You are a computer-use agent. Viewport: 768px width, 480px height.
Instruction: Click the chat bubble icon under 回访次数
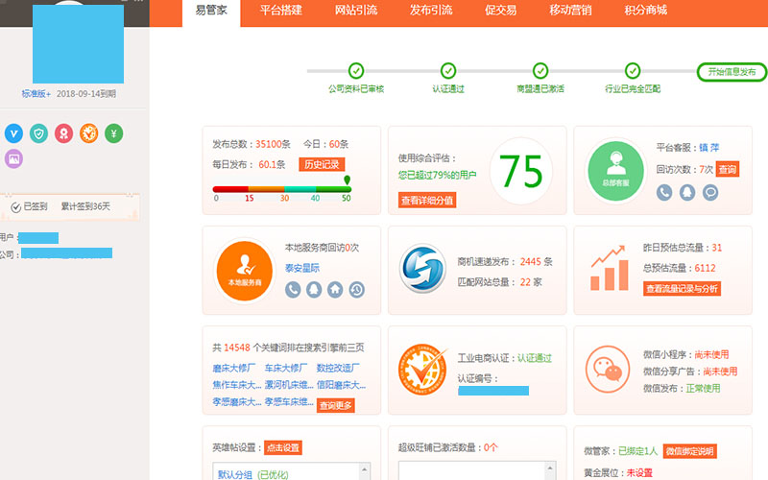pyautogui.click(x=710, y=192)
